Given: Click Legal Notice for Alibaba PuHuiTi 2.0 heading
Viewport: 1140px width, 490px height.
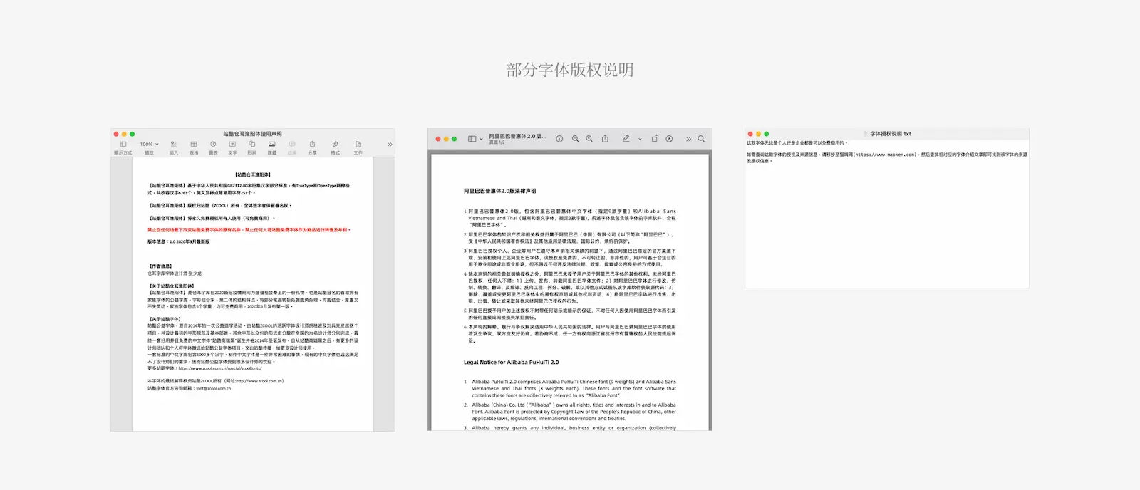Looking at the screenshot, I should [511, 363].
